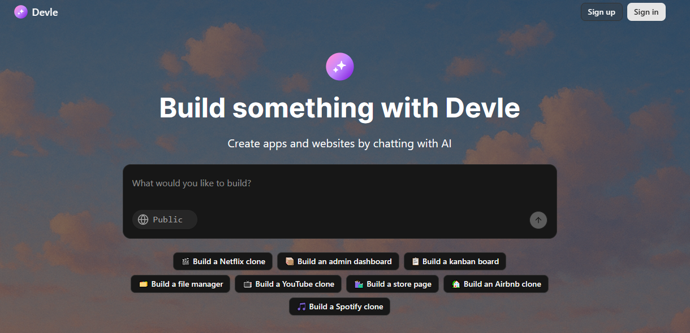The image size is (690, 333).
Task: Click the folder icon on file manager chip
Action: click(144, 284)
